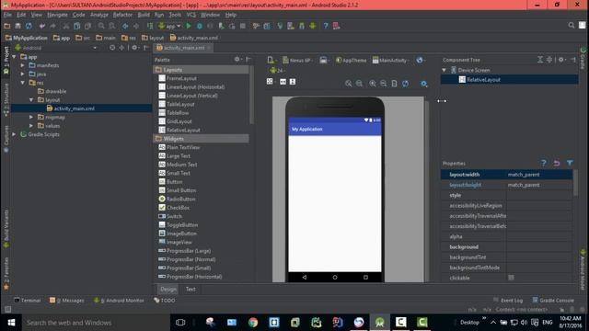Open Gradle Console
589x331 pixels.
pos(553,301)
